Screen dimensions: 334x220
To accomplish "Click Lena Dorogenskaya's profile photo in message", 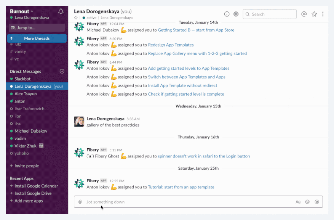I will [79, 122].
